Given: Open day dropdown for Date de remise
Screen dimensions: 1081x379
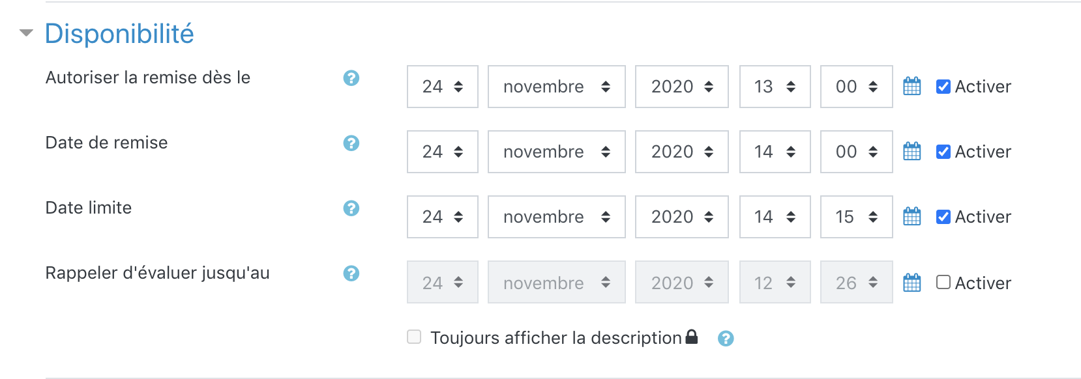Looking at the screenshot, I should [442, 152].
